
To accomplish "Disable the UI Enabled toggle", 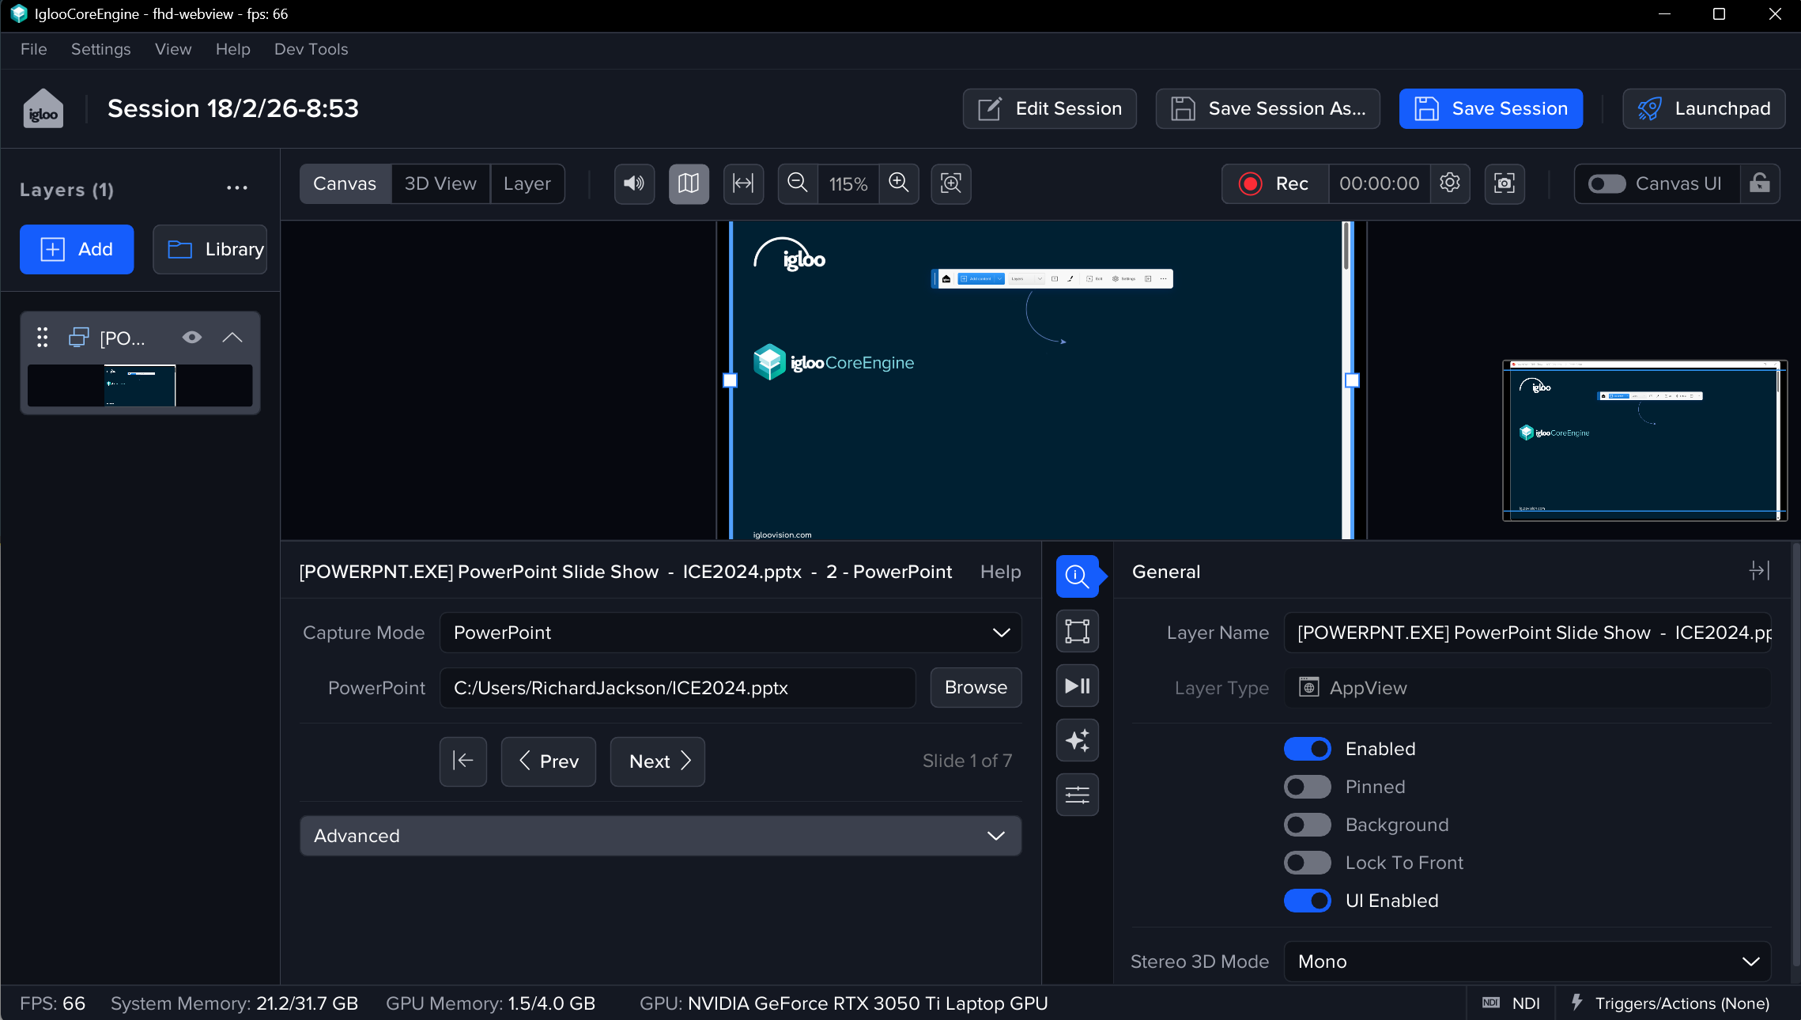I will (x=1307, y=901).
